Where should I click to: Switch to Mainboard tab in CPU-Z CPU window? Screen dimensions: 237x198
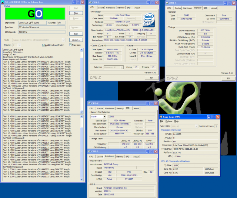pyautogui.click(x=110, y=7)
